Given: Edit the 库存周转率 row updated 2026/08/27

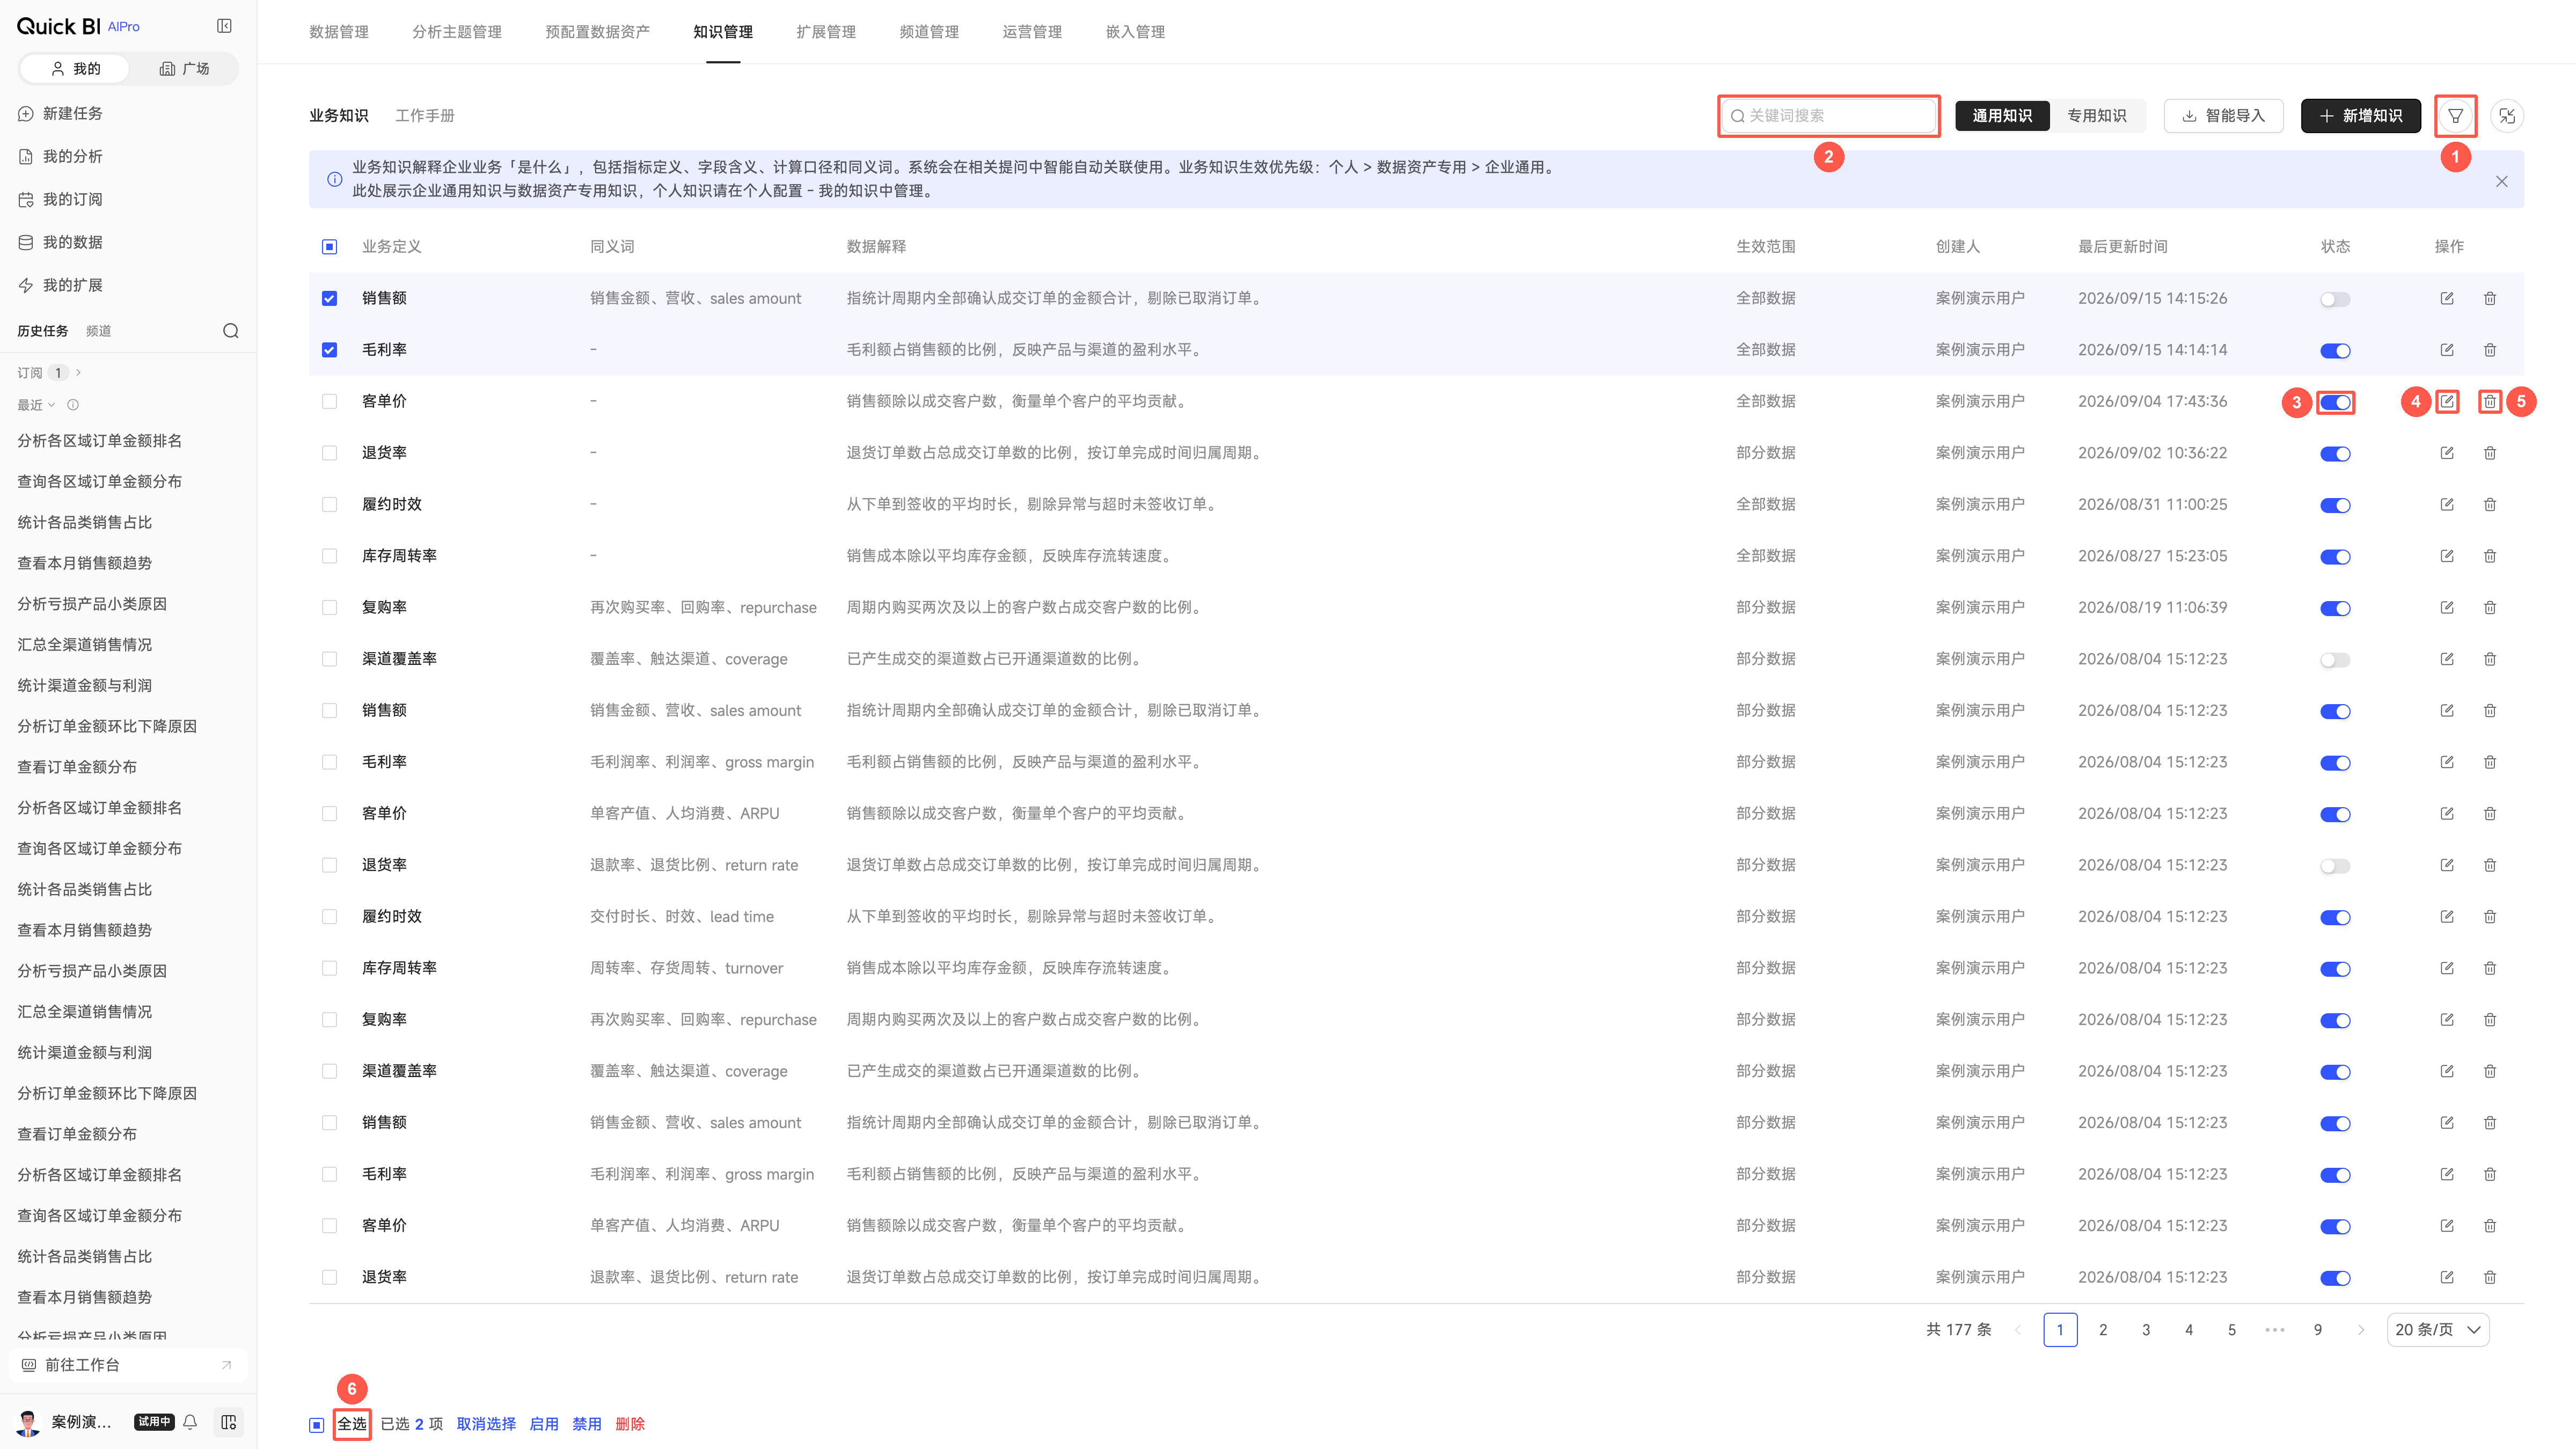Looking at the screenshot, I should coord(2447,556).
